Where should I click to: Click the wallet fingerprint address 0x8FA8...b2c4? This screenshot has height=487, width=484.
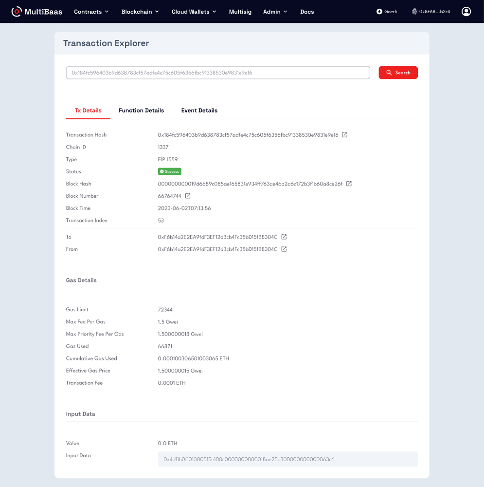430,12
